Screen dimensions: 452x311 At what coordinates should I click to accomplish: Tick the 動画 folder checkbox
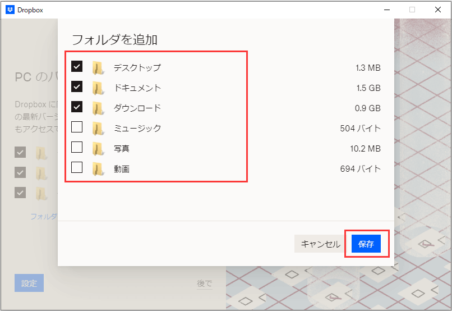pos(77,167)
